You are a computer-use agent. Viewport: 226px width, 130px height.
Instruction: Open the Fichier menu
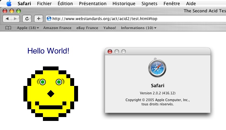point(44,4)
